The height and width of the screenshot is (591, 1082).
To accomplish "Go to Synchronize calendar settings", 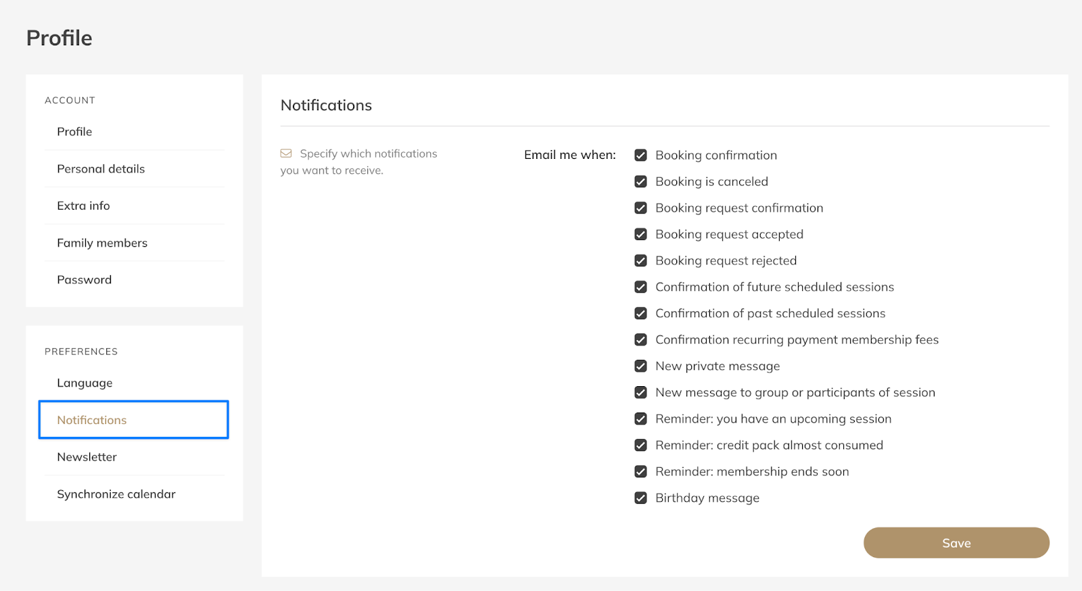I will pos(116,494).
